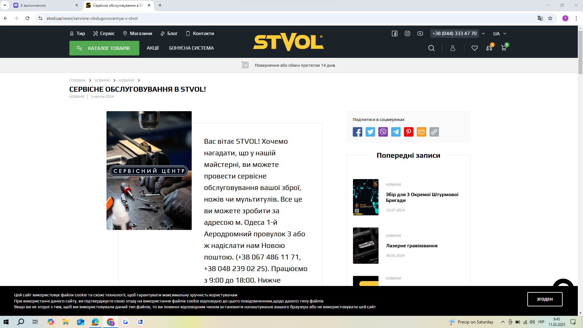The height and width of the screenshot is (328, 583).
Task: Accept cookies with the Згоден button
Action: (x=545, y=299)
